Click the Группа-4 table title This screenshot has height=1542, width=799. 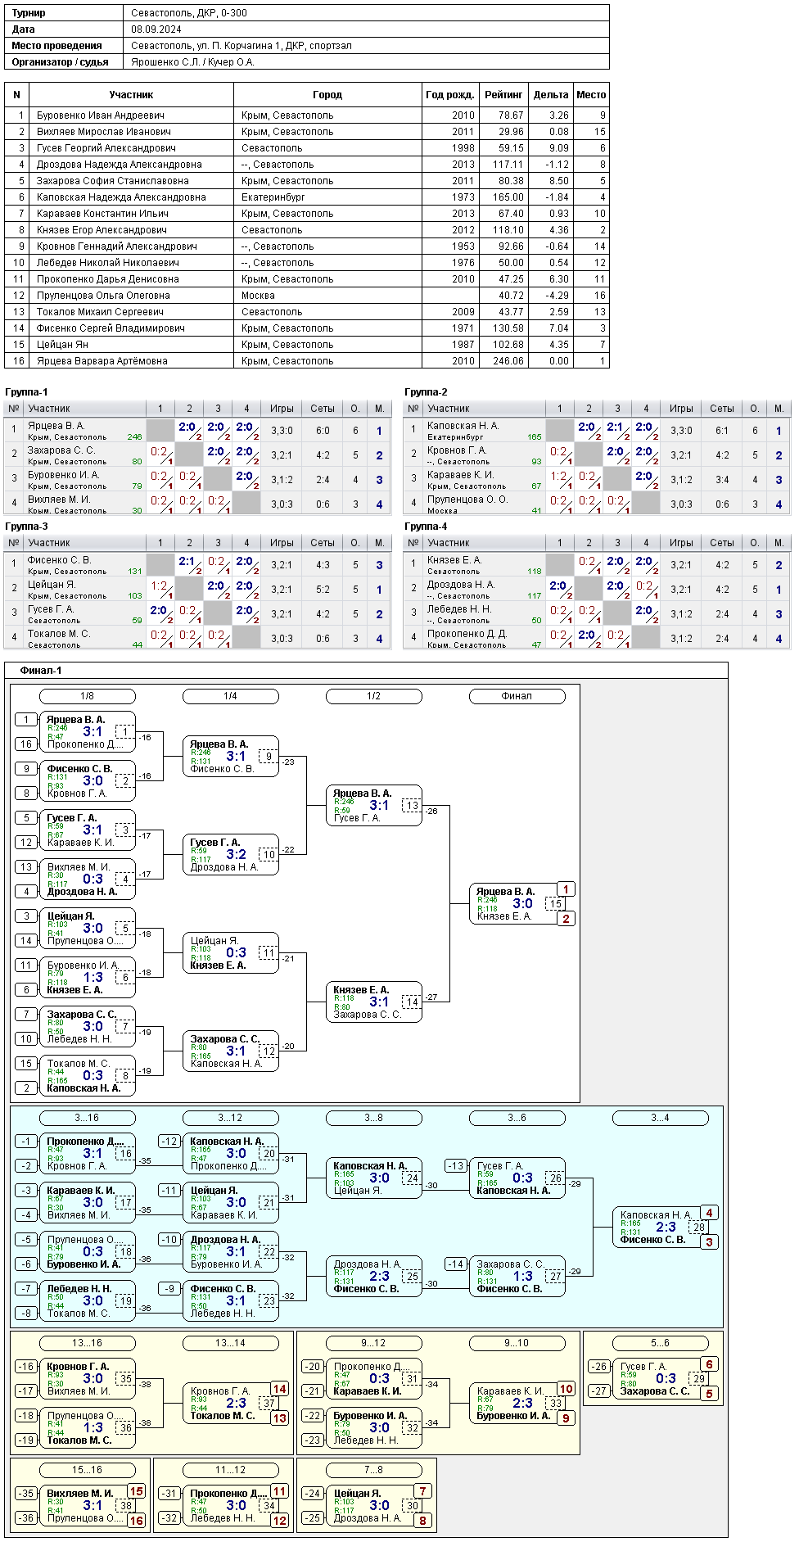(x=427, y=527)
